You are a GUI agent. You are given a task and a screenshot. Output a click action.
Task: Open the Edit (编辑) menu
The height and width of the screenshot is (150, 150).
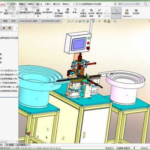(x=22, y=4)
